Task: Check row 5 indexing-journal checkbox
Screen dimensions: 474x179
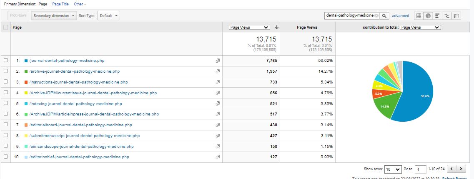Action: point(5,103)
